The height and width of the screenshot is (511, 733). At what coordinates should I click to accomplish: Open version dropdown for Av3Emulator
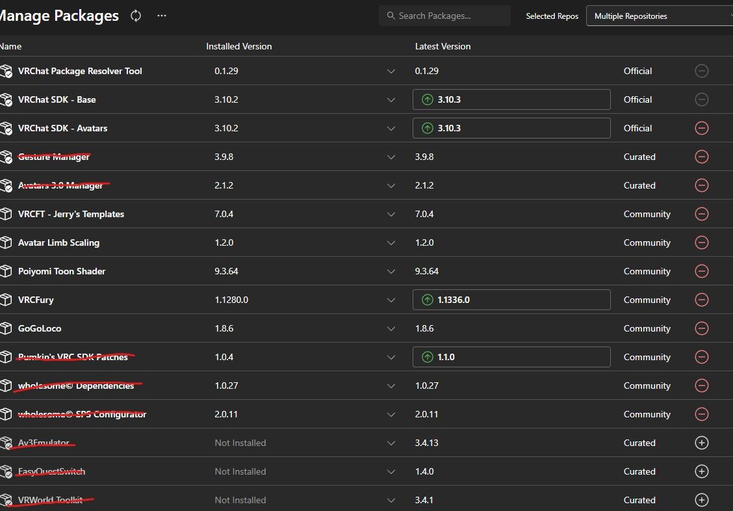(x=391, y=443)
